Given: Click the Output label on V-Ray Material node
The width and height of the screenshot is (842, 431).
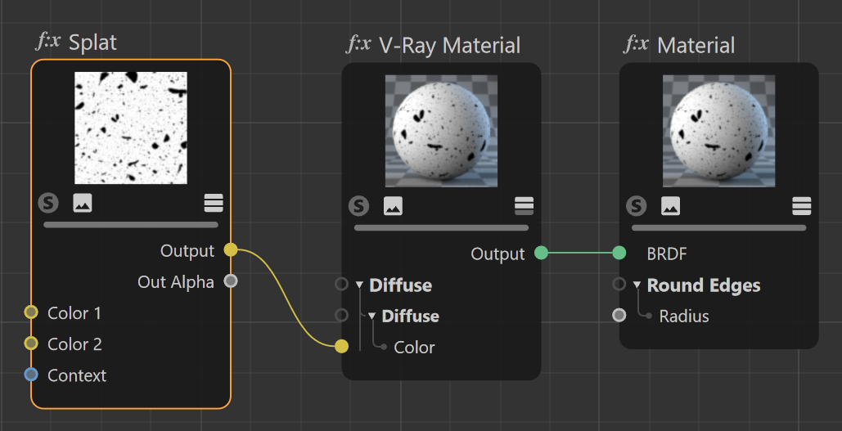Looking at the screenshot, I should point(498,254).
